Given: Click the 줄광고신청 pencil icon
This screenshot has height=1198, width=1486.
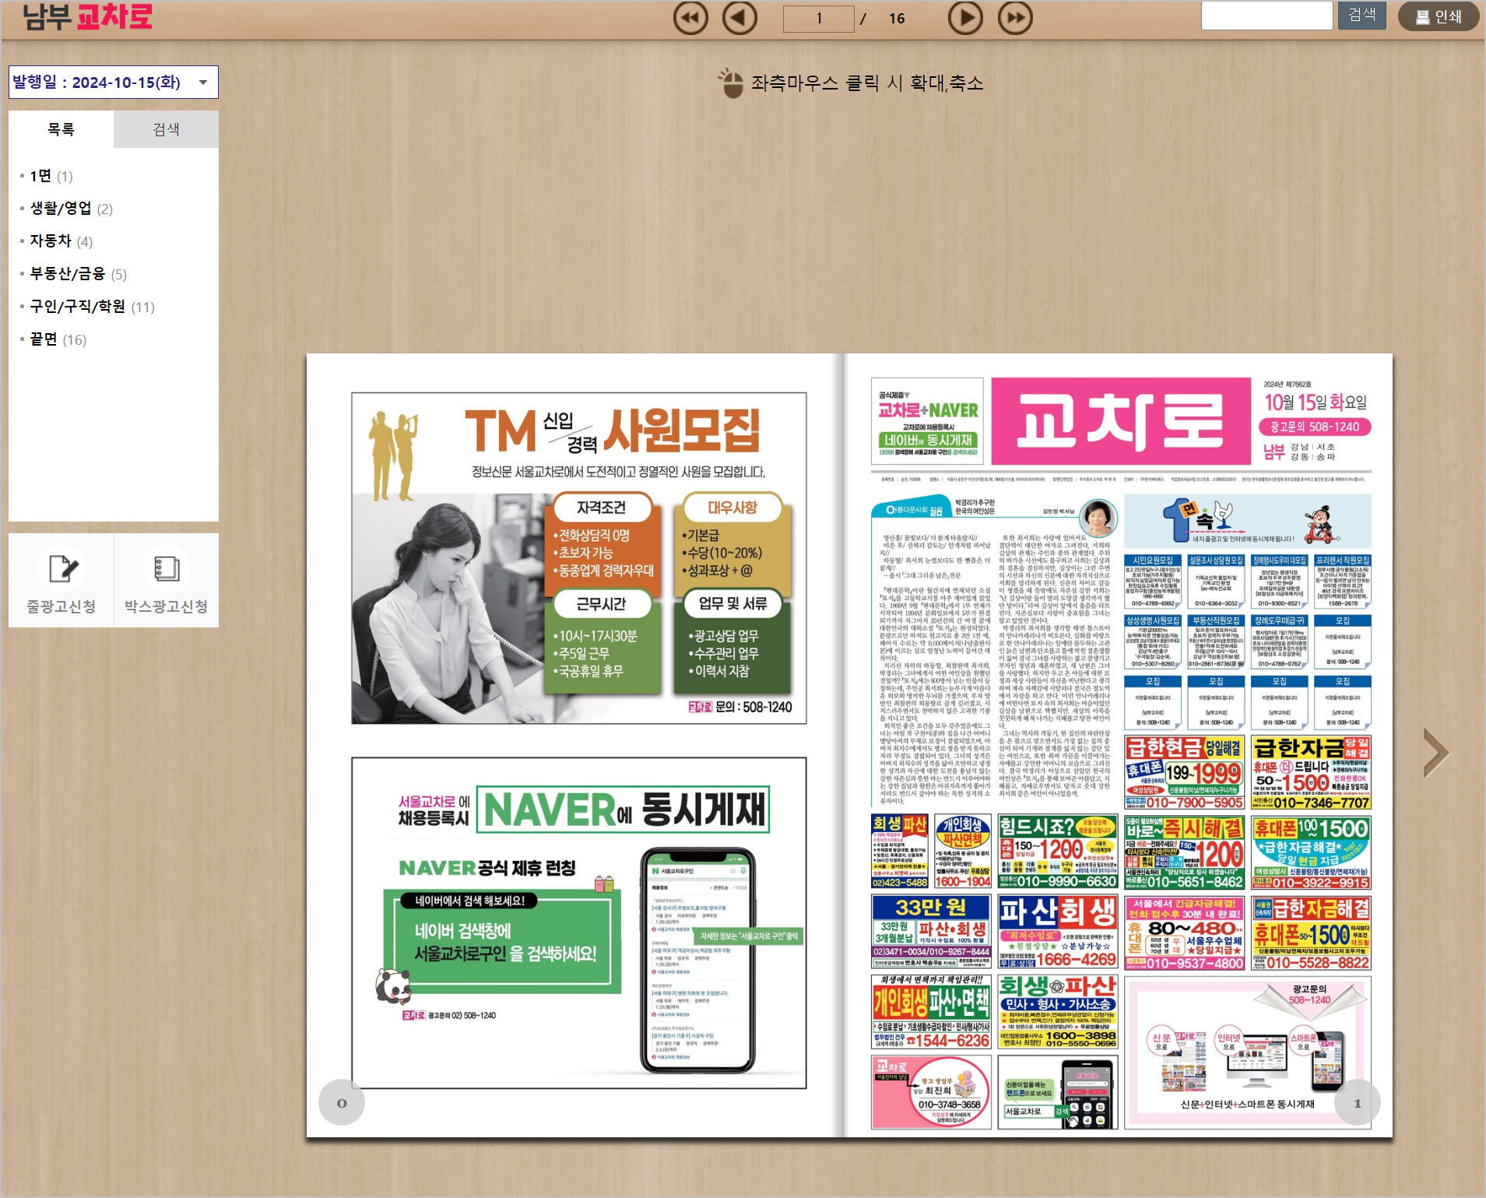Looking at the screenshot, I should tap(61, 568).
